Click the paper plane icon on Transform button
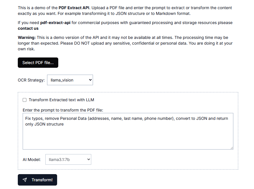Screen dimensions: 254x189 pyautogui.click(x=25, y=180)
